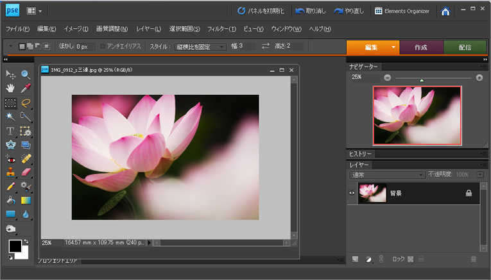Select the Horizontal Type tool
Screen dimensions: 491x280
point(10,131)
